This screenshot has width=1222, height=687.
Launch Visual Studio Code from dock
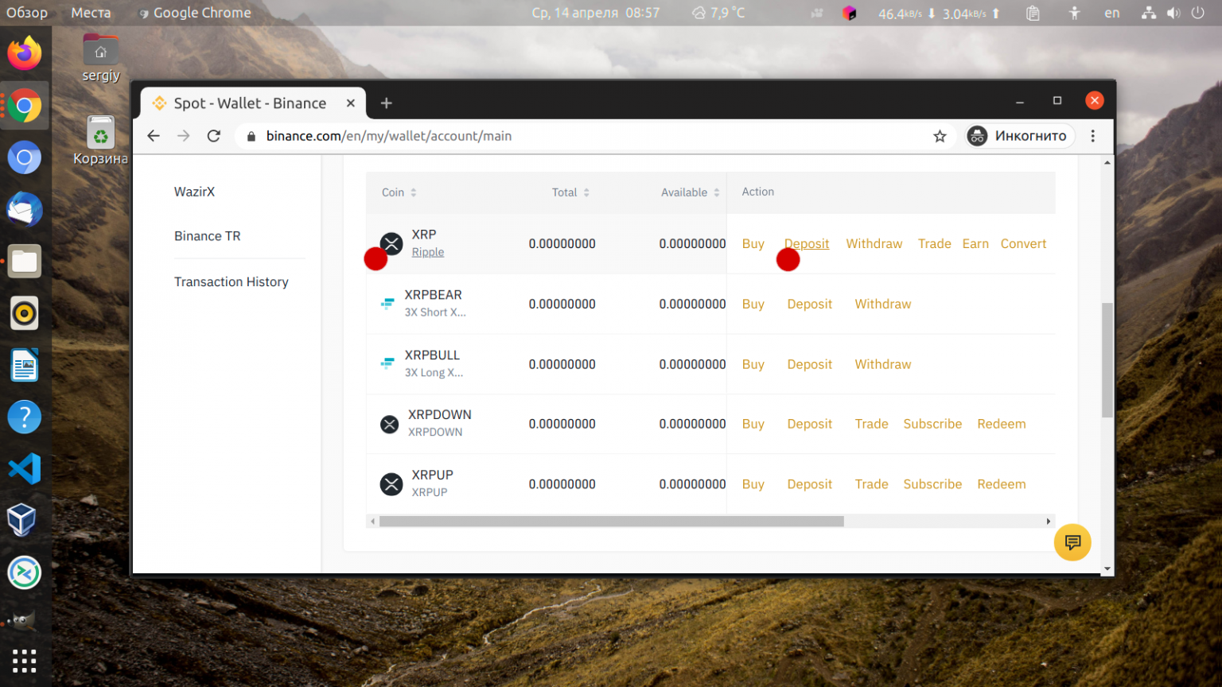25,469
